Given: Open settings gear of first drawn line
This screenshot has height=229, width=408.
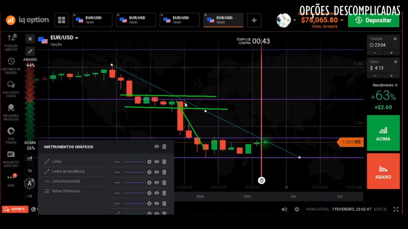Looking at the screenshot, I should point(149,162).
